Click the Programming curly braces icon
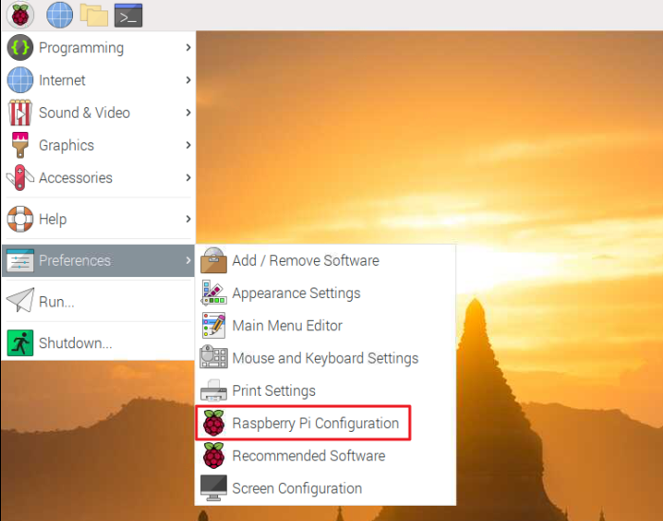The image size is (663, 521). 20,47
